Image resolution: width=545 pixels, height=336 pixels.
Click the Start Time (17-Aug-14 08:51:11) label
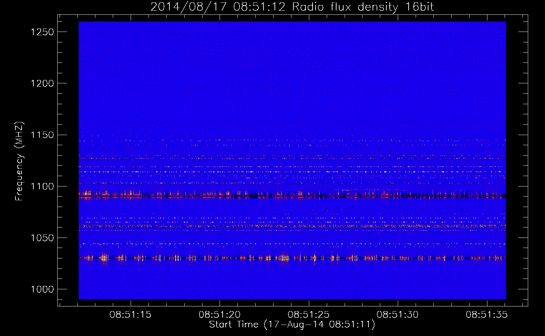[292, 325]
